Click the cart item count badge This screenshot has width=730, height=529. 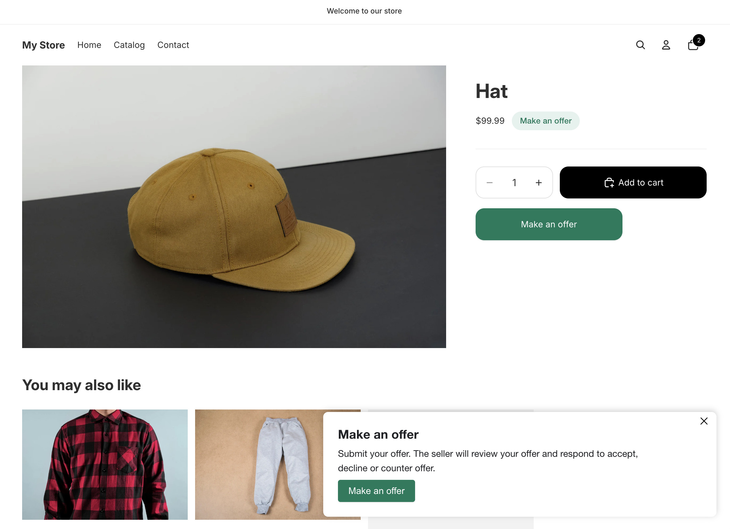tap(699, 41)
